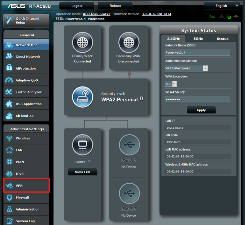Open the Firewall settings page
The height and width of the screenshot is (225, 245).
click(26, 197)
